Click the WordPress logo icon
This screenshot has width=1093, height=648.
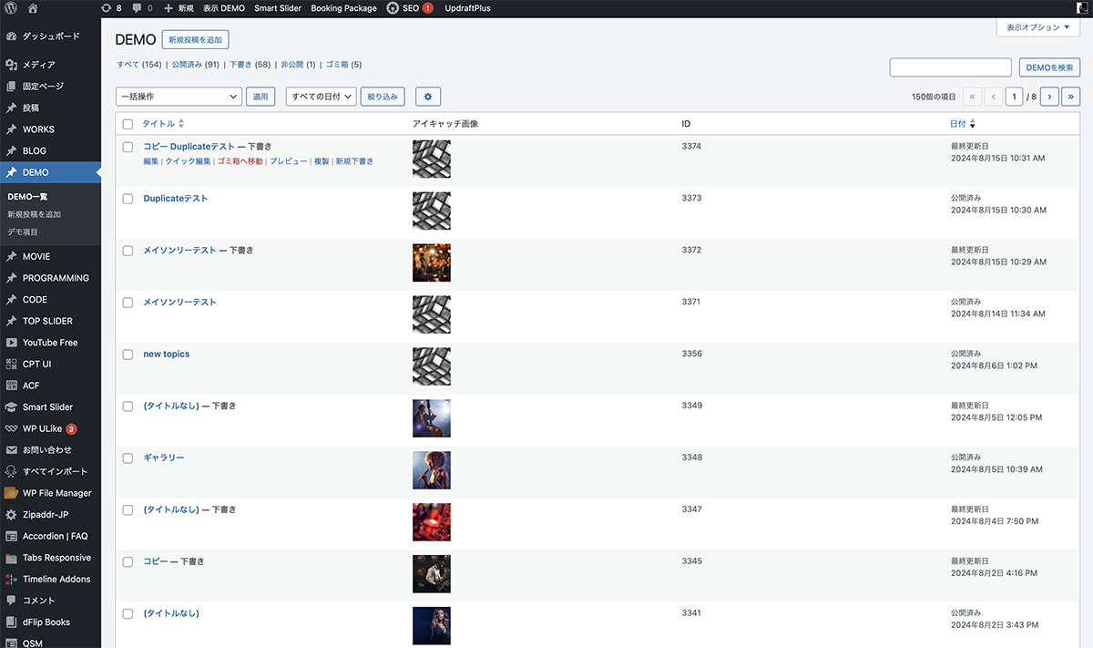pos(11,8)
